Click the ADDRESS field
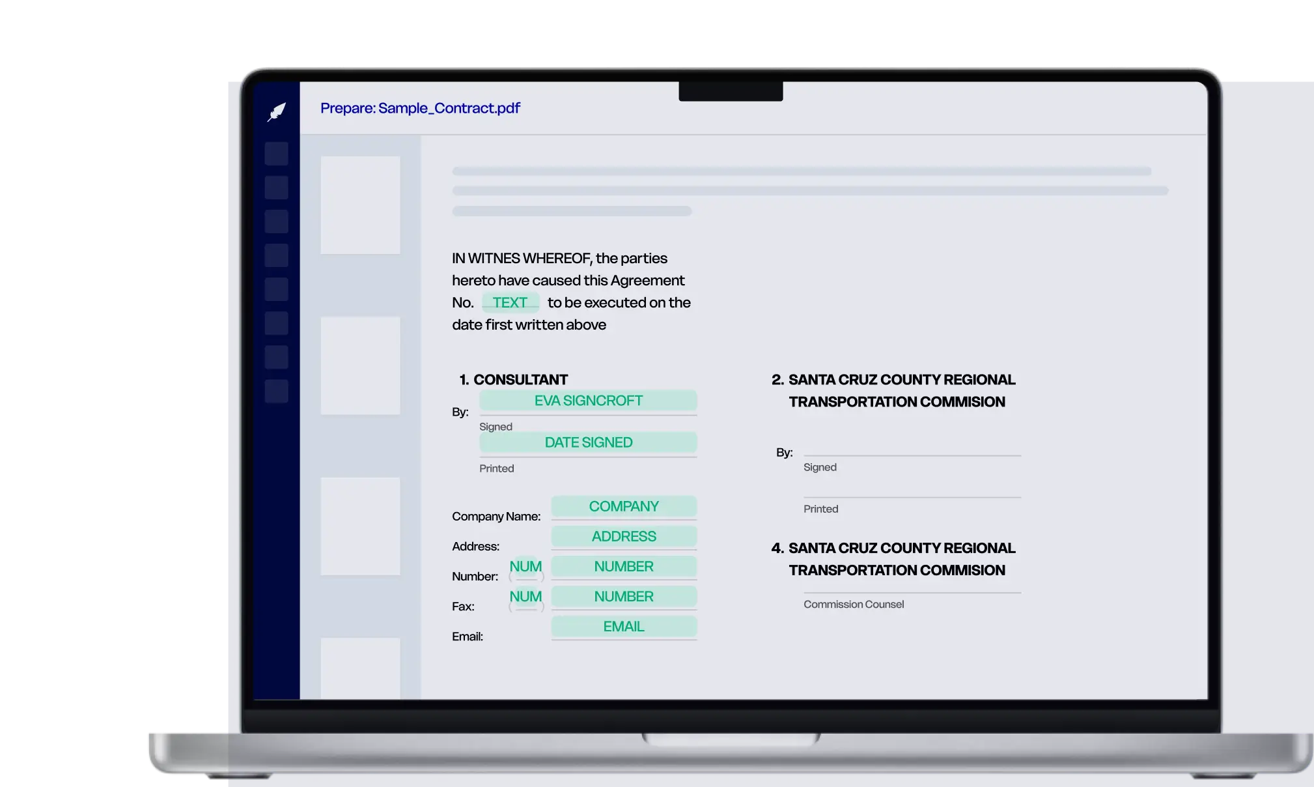1314x787 pixels. coord(624,536)
